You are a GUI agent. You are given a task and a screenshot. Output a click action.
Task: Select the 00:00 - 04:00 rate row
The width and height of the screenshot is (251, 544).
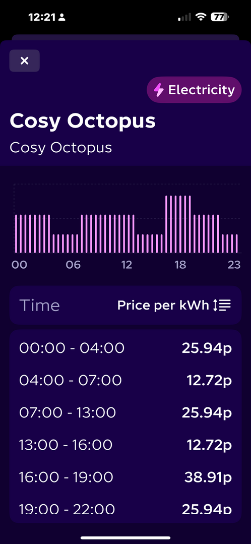tap(125, 348)
